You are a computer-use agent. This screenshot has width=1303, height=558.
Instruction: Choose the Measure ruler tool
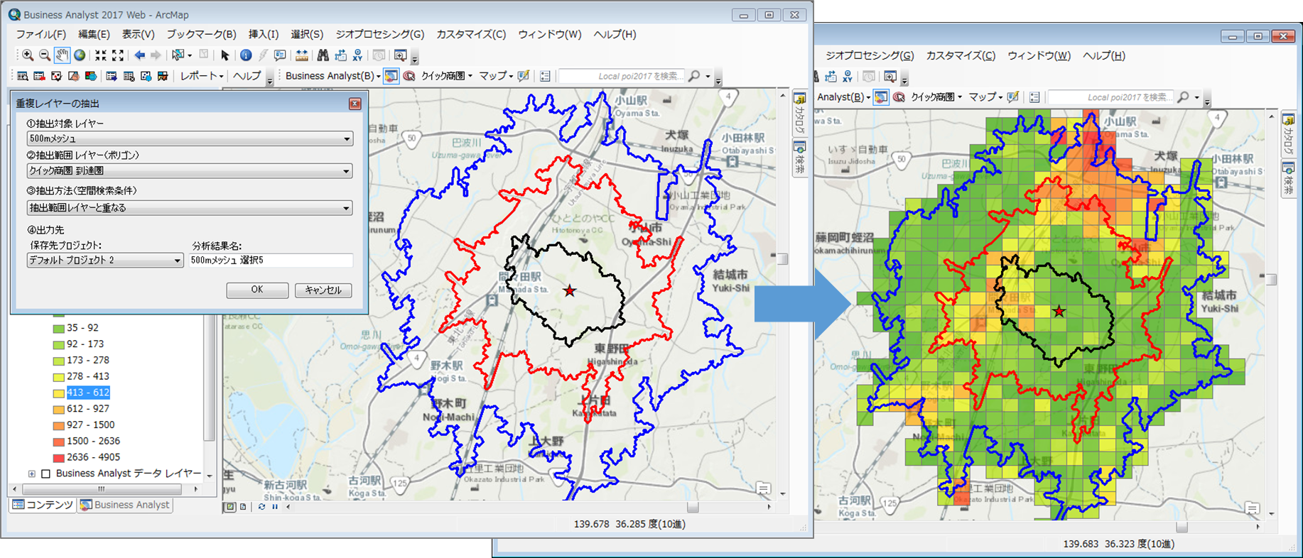point(302,55)
